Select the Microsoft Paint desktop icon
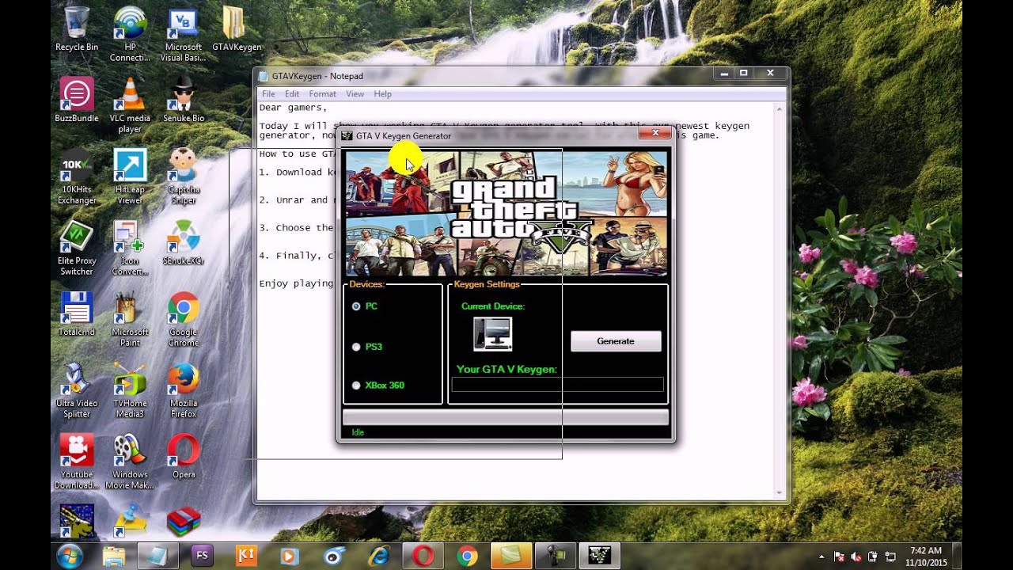1013x570 pixels. coord(130,319)
